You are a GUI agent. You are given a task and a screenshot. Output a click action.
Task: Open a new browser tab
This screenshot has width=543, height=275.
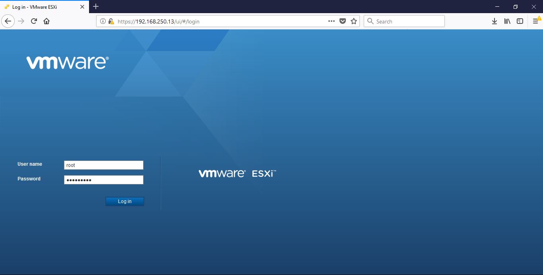(96, 7)
